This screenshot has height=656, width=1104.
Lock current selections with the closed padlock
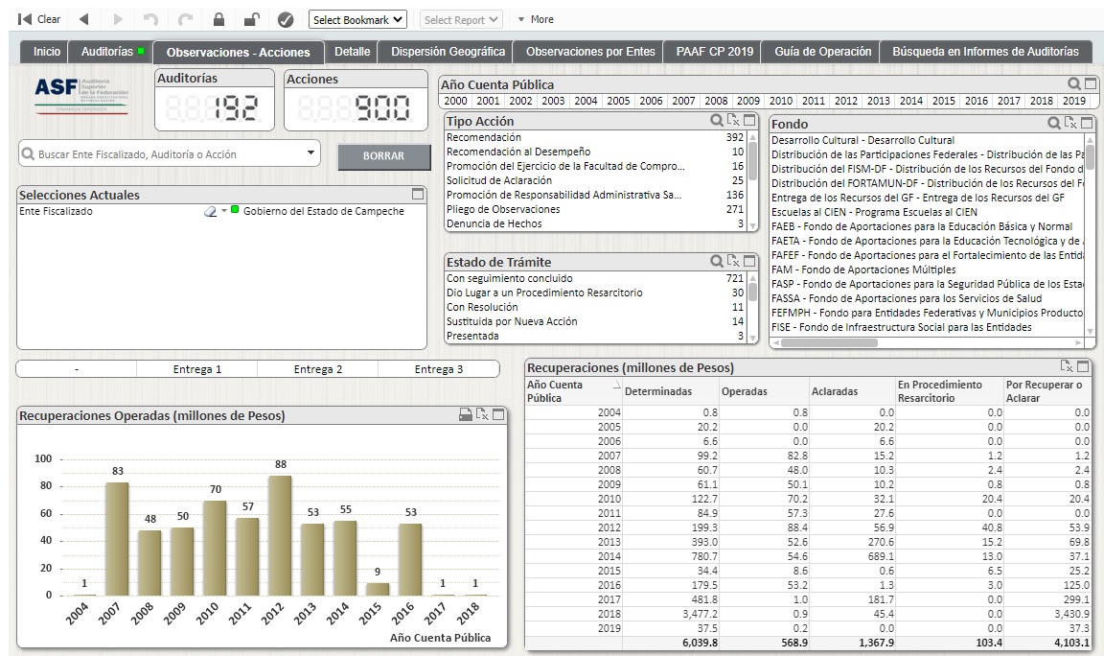point(218,19)
